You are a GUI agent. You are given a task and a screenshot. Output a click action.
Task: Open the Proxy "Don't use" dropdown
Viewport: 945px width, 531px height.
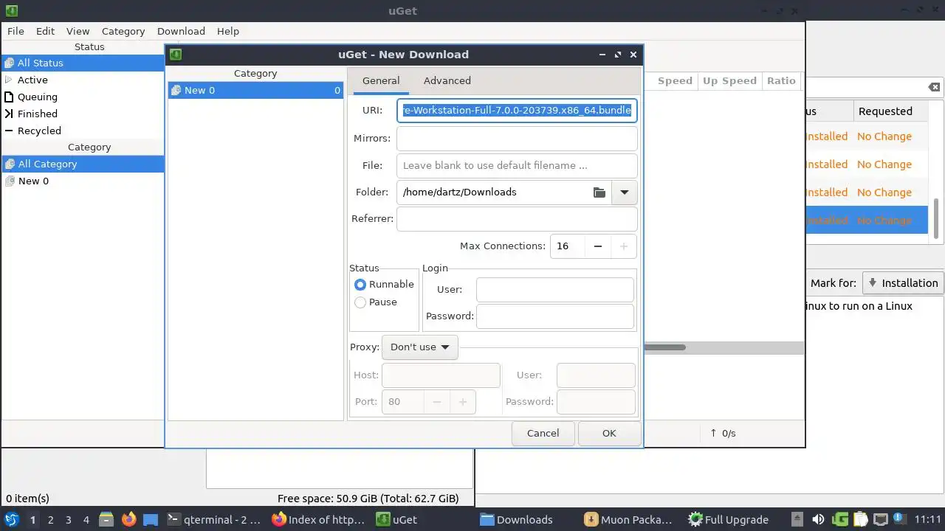tap(419, 347)
